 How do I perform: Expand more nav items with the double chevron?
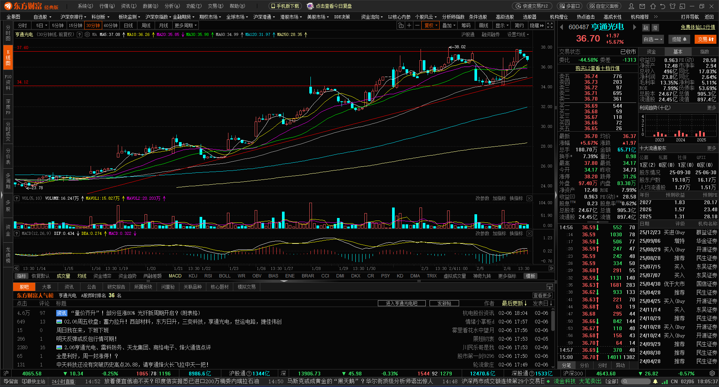pos(656,17)
